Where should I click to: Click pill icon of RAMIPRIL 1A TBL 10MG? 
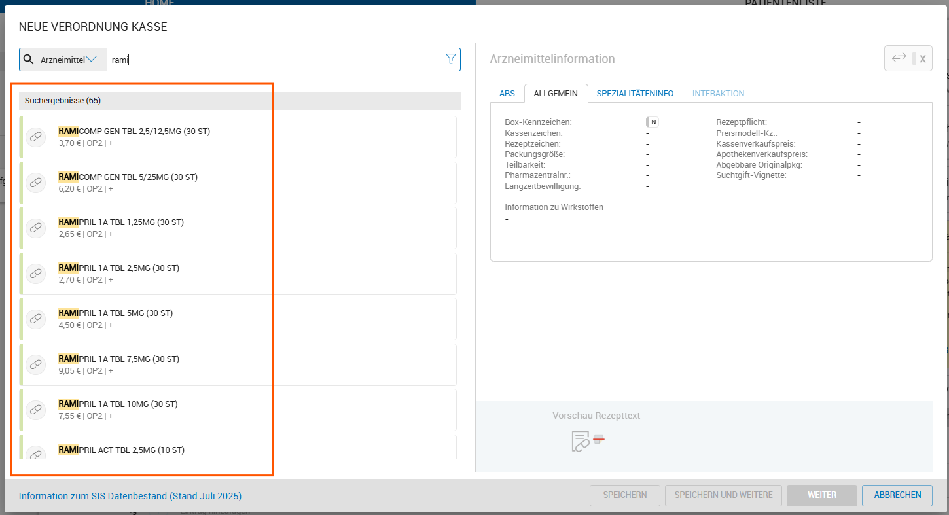[36, 410]
